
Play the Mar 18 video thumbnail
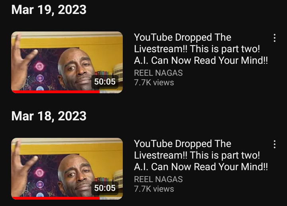(x=67, y=169)
